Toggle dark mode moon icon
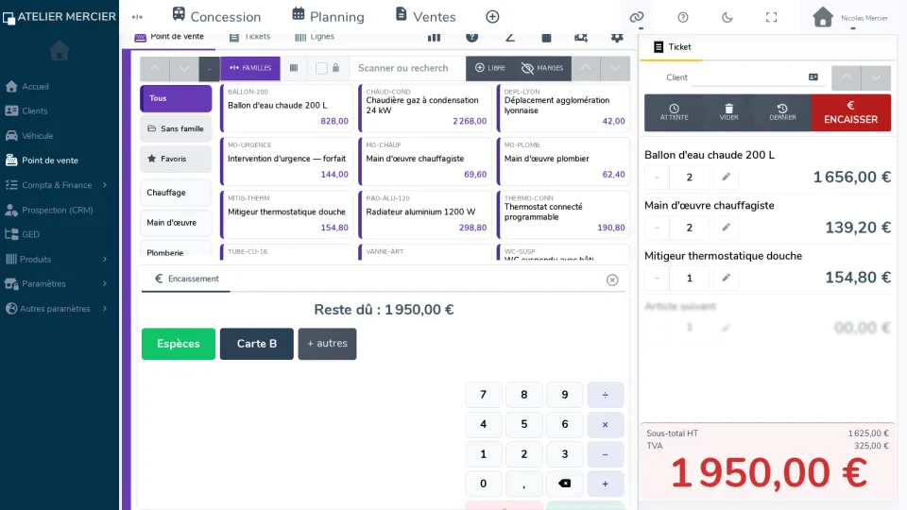907x510 pixels. click(x=727, y=17)
